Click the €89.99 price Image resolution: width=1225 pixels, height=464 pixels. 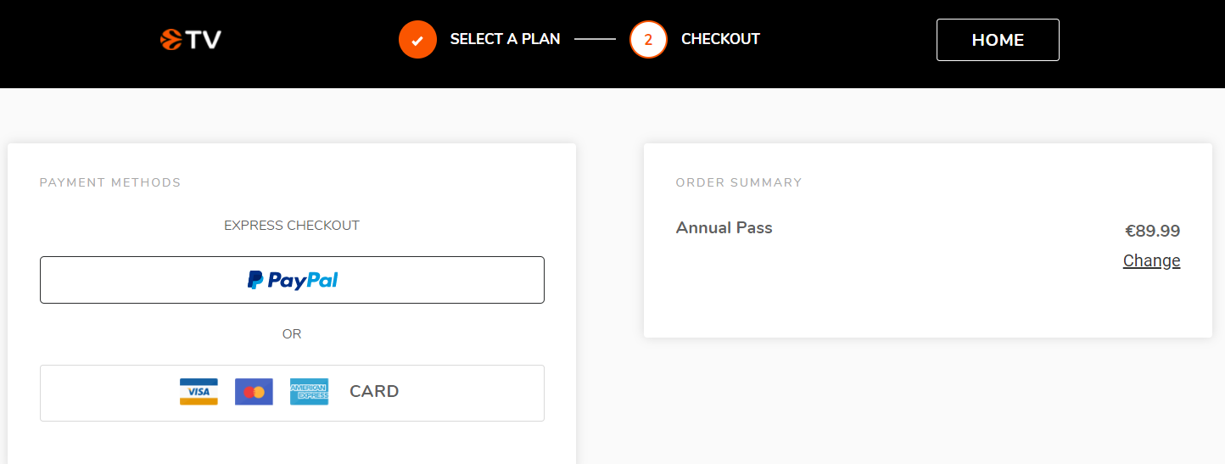(1152, 231)
